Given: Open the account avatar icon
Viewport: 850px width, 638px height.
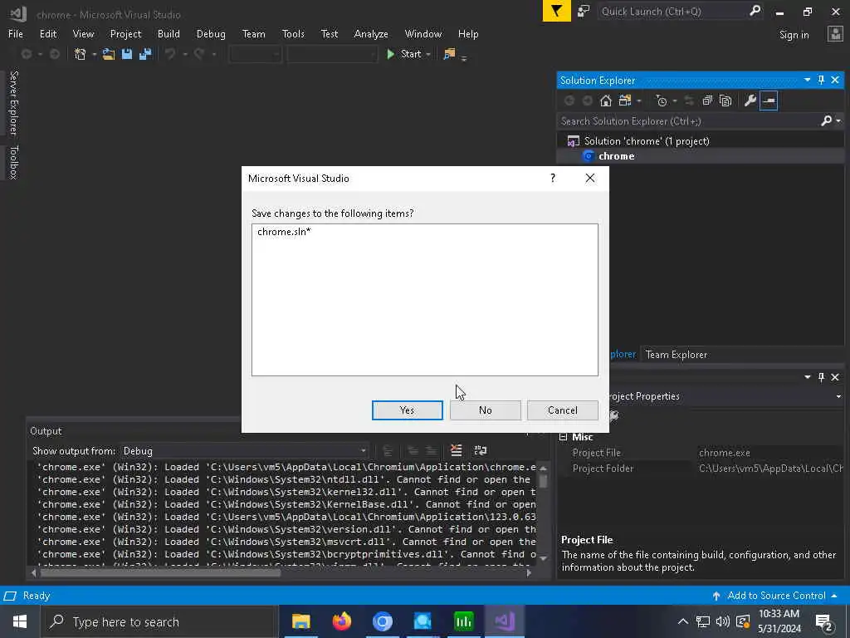Looking at the screenshot, I should 835,34.
